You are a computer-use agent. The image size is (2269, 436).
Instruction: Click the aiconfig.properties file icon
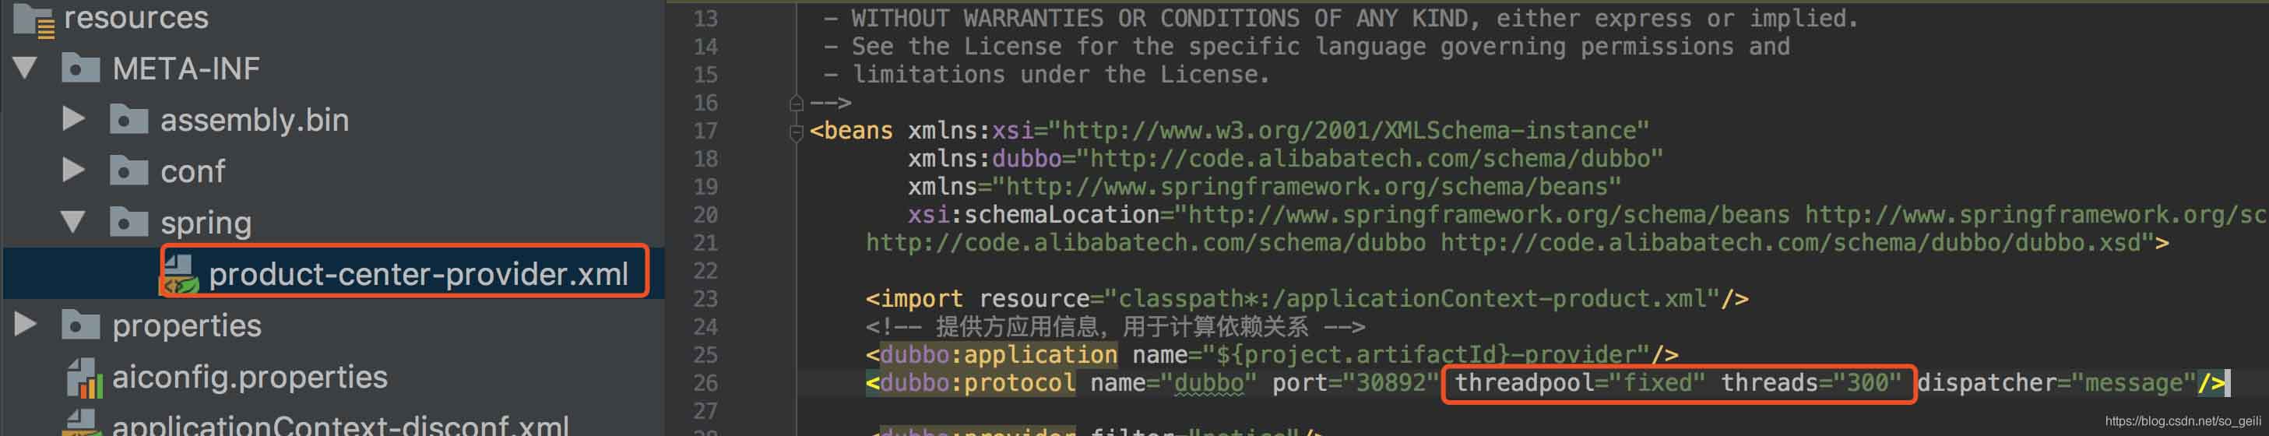click(x=85, y=377)
